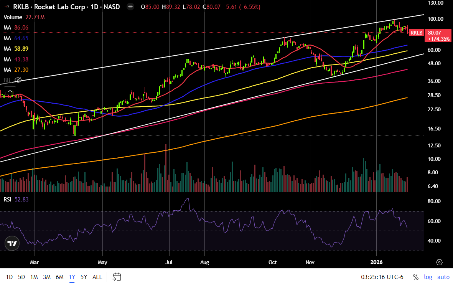Open the date range calendar picker
The image size is (453, 284).
[117, 277]
